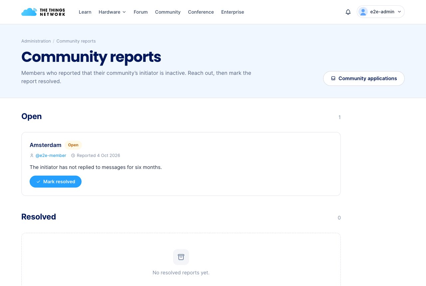Screen dimensions: 426x286
Task: Click the Open section heading
Action: tap(32, 116)
